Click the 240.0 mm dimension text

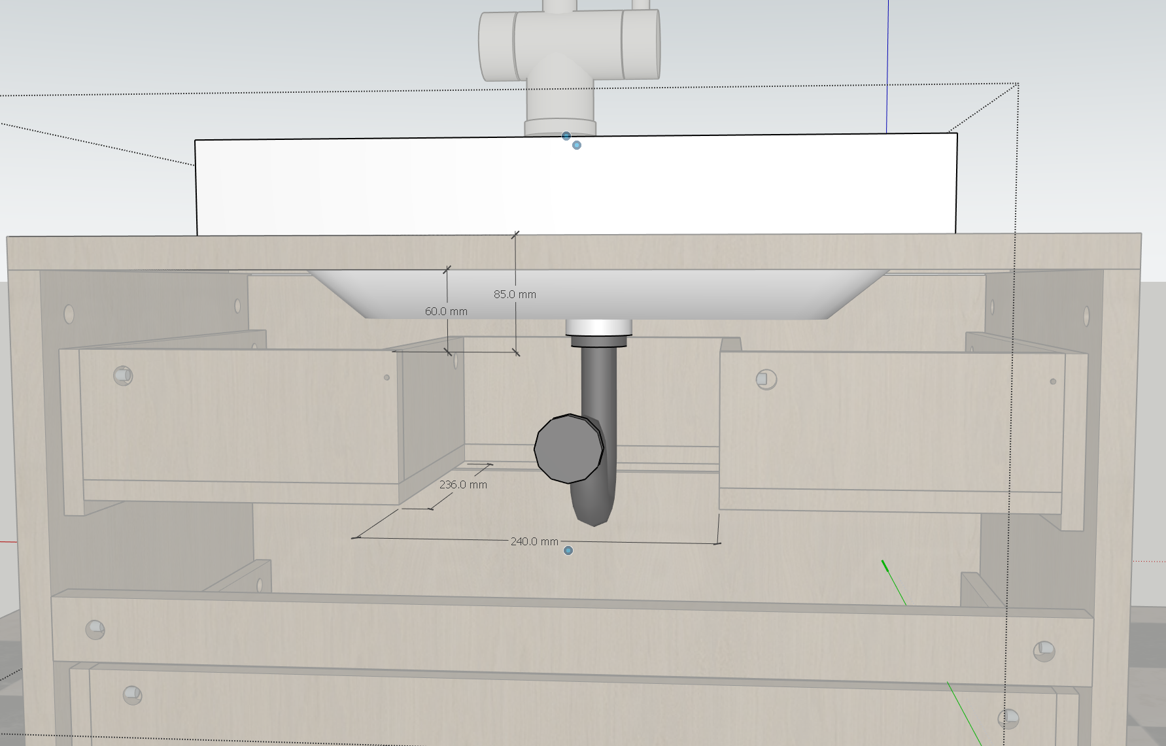[x=534, y=542]
